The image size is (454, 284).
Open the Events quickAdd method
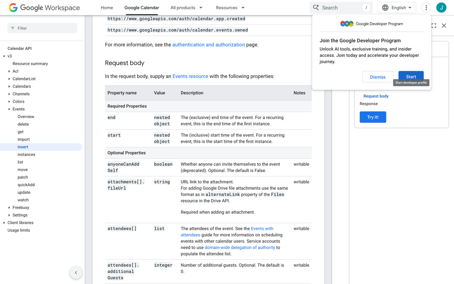pyautogui.click(x=26, y=185)
